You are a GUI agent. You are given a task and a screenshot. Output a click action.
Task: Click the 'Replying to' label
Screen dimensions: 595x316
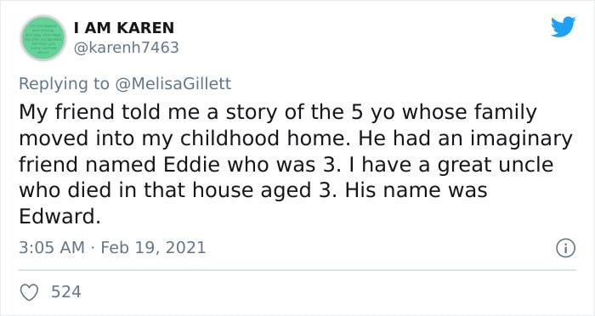pos(64,84)
